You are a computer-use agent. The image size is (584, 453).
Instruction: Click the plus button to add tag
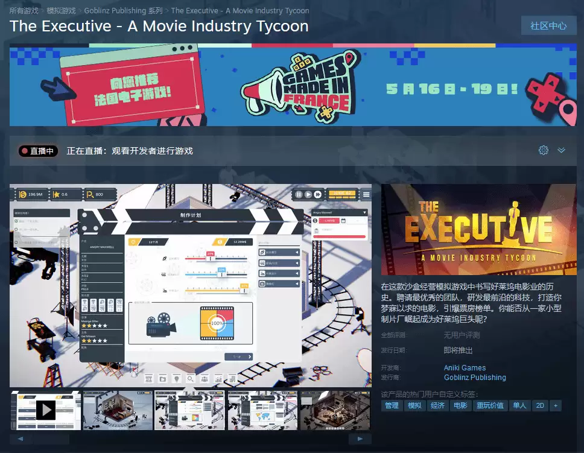555,405
